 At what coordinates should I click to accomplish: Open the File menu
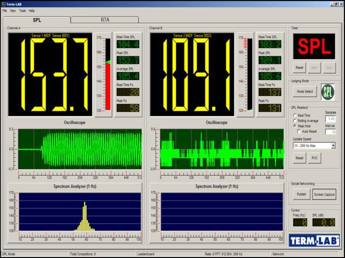tap(5, 11)
